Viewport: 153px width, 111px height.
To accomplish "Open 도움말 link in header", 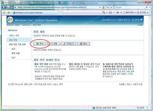I will (140, 25).
